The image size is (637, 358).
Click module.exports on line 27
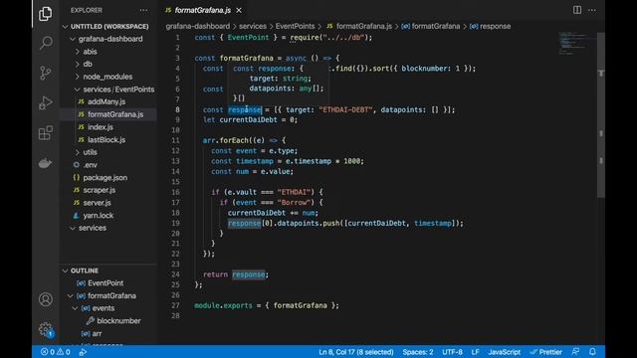(223, 305)
